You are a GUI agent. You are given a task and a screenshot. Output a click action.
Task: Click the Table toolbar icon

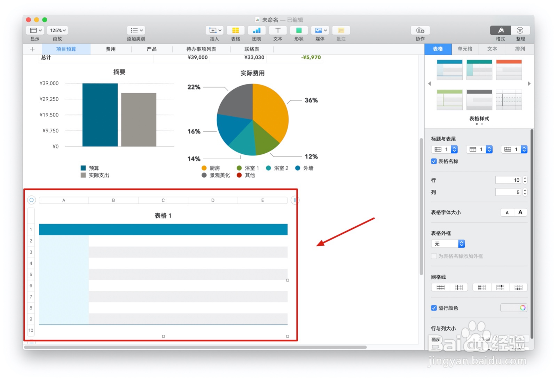point(235,31)
